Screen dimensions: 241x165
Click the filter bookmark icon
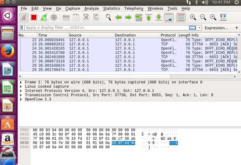[x=22, y=28]
